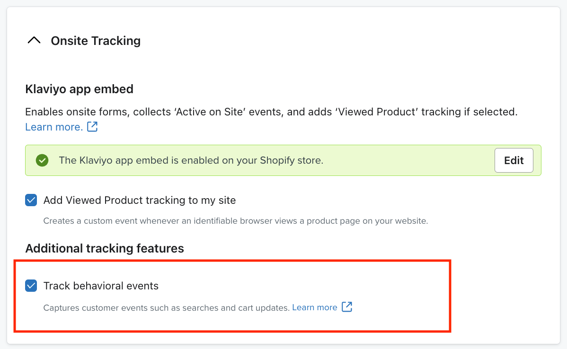Screen dimensions: 567x349
Task: Click the 'Klaviyo app embed is enabled' message
Action: [191, 160]
